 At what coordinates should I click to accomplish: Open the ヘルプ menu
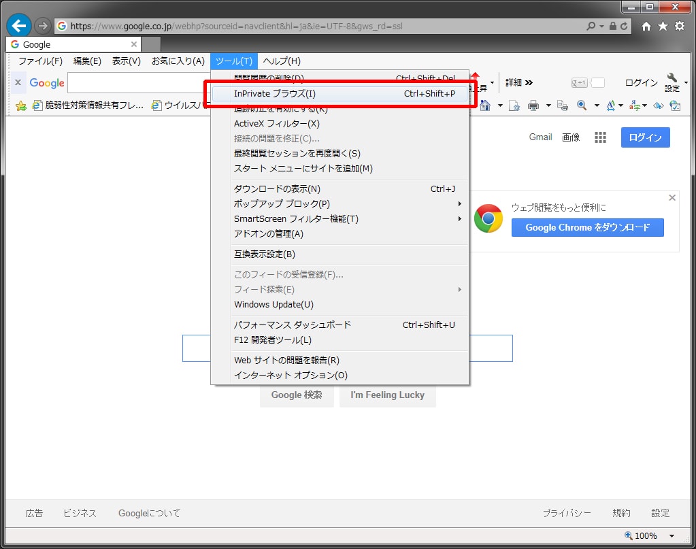coord(282,61)
